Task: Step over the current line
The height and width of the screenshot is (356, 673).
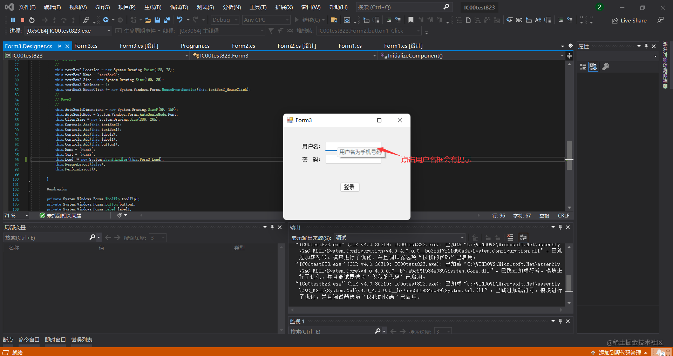Action: pyautogui.click(x=64, y=20)
